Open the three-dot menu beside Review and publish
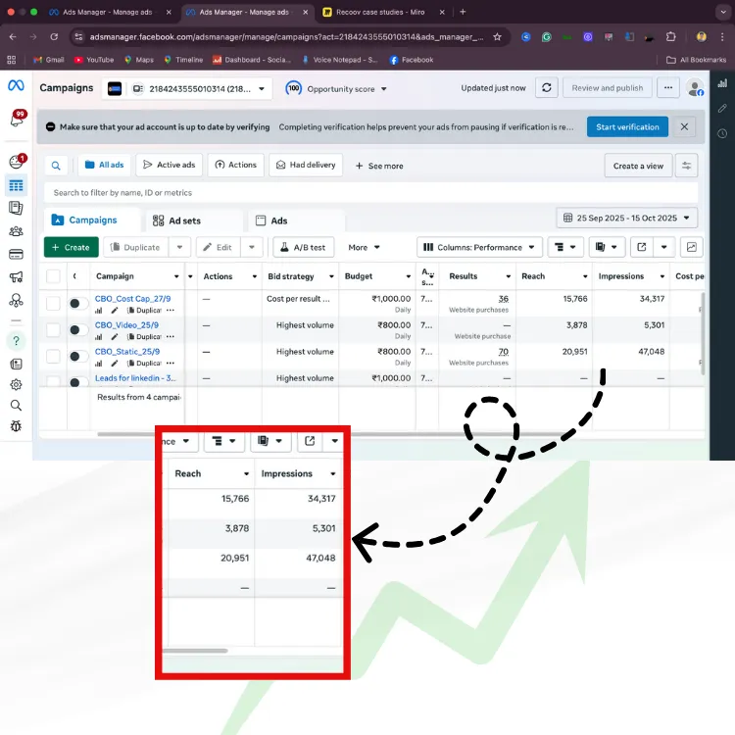The width and height of the screenshot is (735, 735). [x=668, y=88]
